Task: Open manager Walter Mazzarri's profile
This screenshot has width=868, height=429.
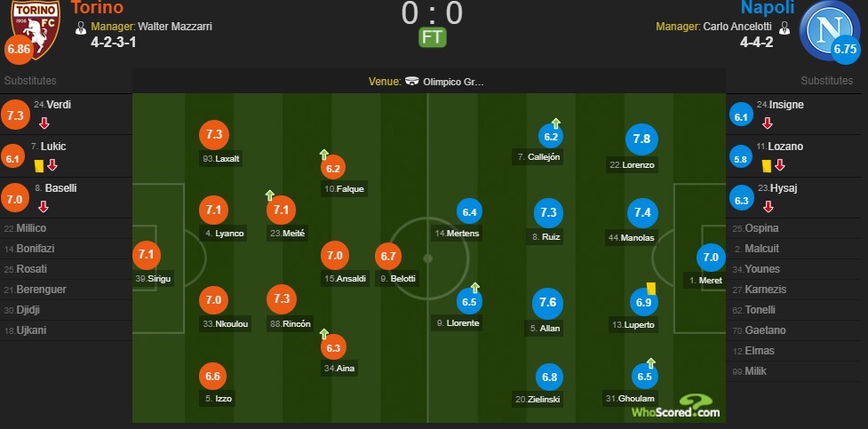Action: [x=175, y=27]
